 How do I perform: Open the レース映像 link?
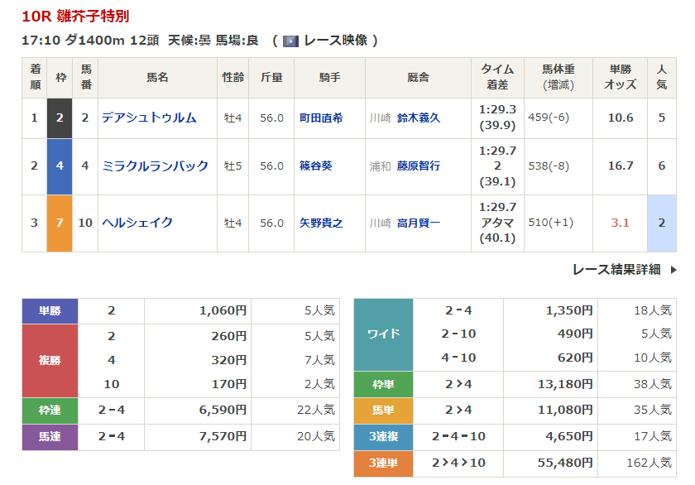coord(335,41)
